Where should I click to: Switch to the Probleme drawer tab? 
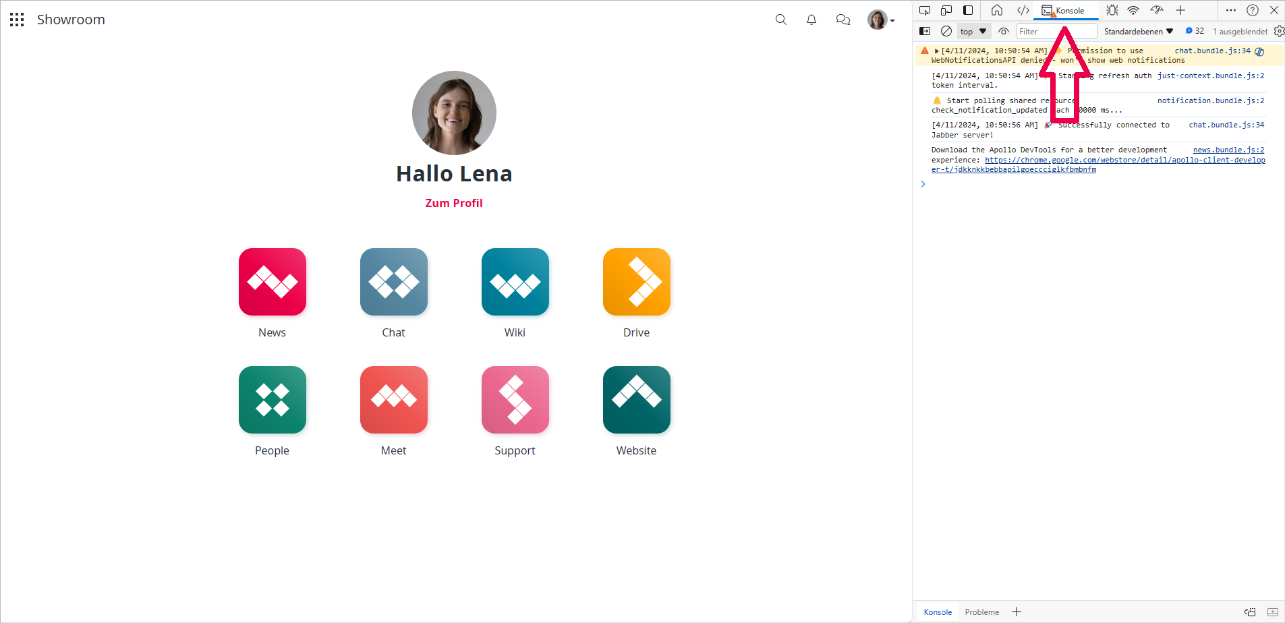pos(981,612)
